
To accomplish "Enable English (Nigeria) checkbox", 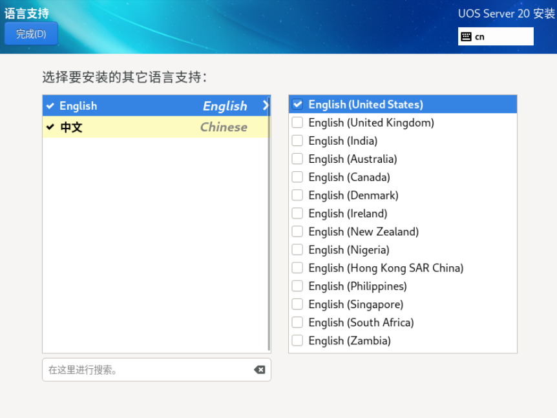I will click(297, 249).
